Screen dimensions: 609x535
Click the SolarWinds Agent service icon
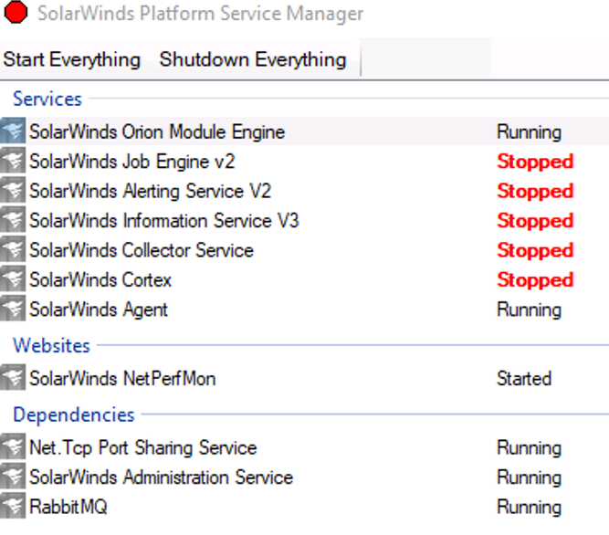(x=13, y=309)
